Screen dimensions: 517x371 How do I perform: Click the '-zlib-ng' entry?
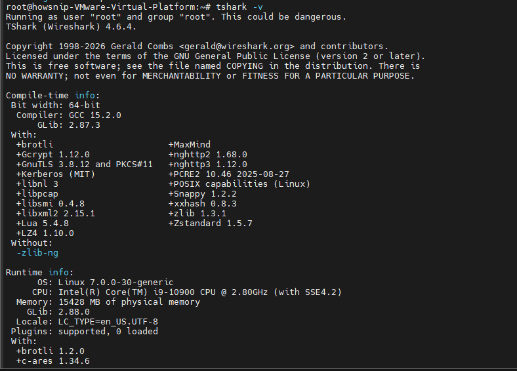pyautogui.click(x=37, y=253)
